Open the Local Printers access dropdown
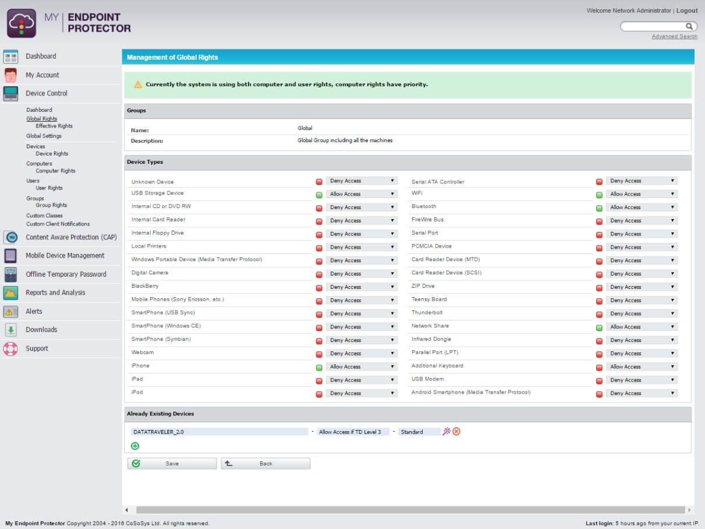The height and width of the screenshot is (529, 705). (362, 247)
